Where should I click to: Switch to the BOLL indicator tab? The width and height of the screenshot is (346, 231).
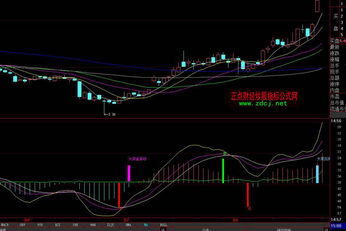coord(163,225)
